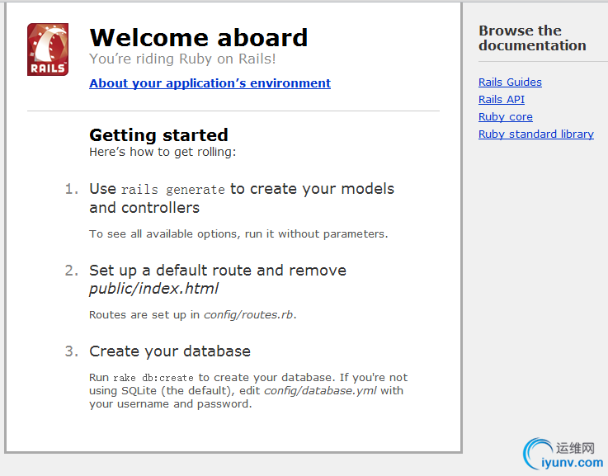
Task: Click "You're riding Ruby on Rails!" text
Action: tap(182, 59)
